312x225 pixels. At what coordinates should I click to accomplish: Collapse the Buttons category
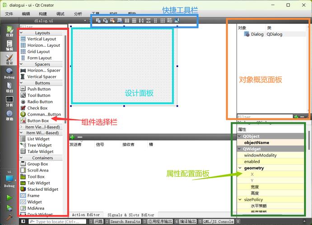point(22,83)
